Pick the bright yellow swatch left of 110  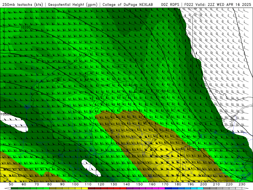pos(85,188)
